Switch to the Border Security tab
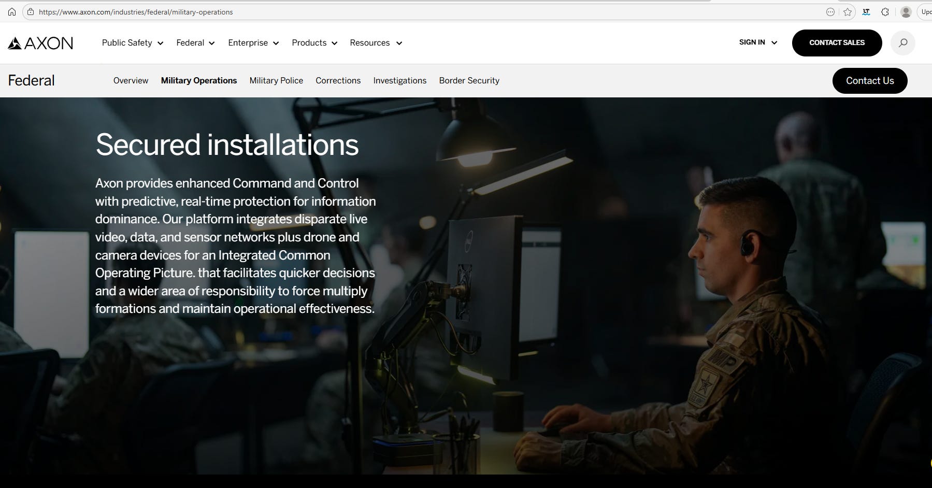The image size is (932, 488). pyautogui.click(x=469, y=81)
